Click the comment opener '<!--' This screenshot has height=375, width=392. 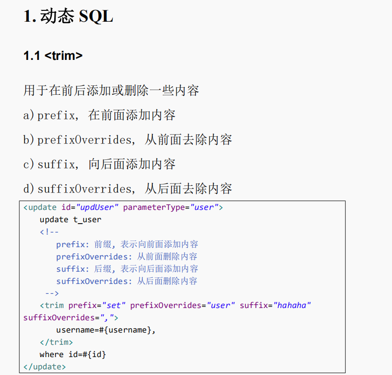click(x=49, y=232)
